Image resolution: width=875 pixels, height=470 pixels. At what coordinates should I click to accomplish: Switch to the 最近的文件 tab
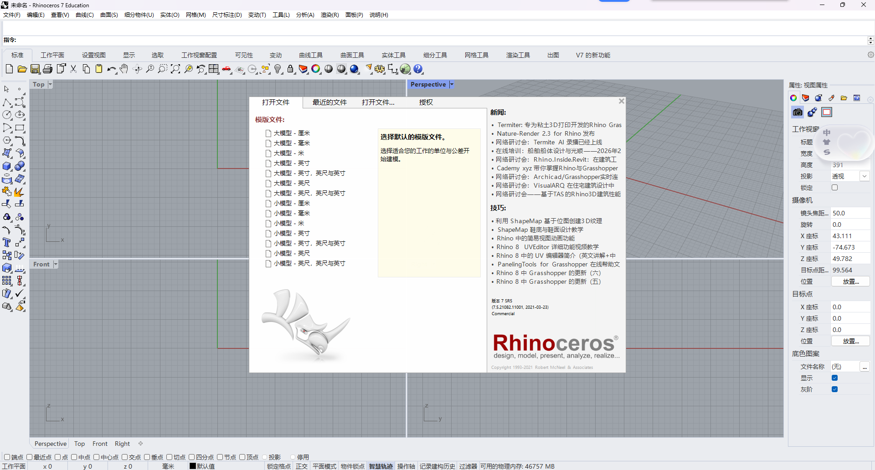click(x=329, y=102)
